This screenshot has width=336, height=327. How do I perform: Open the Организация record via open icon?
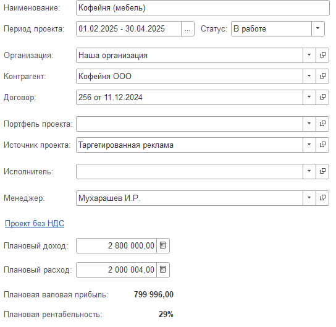click(322, 55)
